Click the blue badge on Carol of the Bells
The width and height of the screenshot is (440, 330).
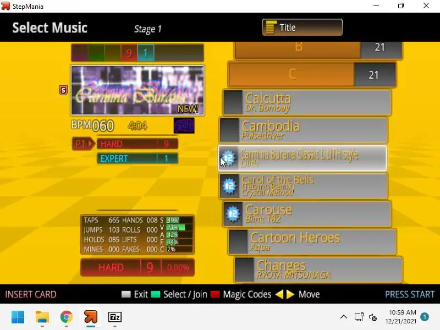(x=229, y=186)
